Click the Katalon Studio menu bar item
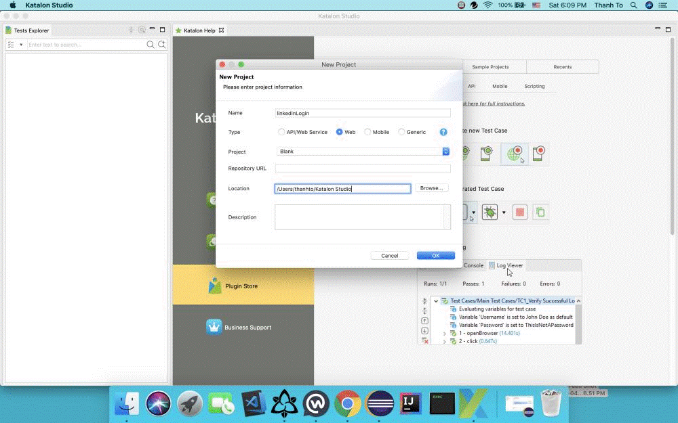 point(49,5)
